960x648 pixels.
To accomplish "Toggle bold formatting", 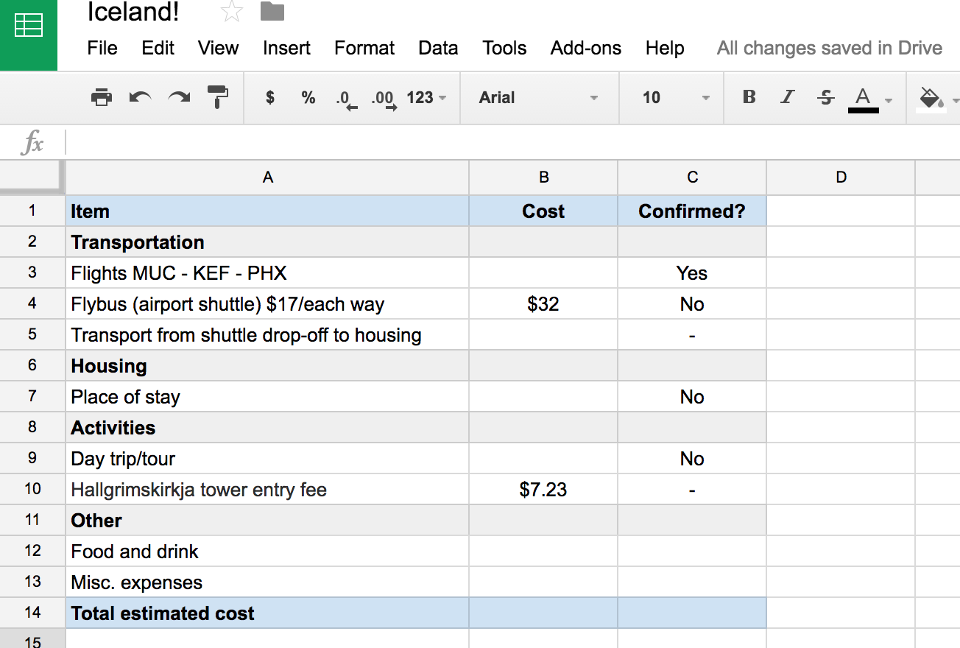I will [748, 96].
